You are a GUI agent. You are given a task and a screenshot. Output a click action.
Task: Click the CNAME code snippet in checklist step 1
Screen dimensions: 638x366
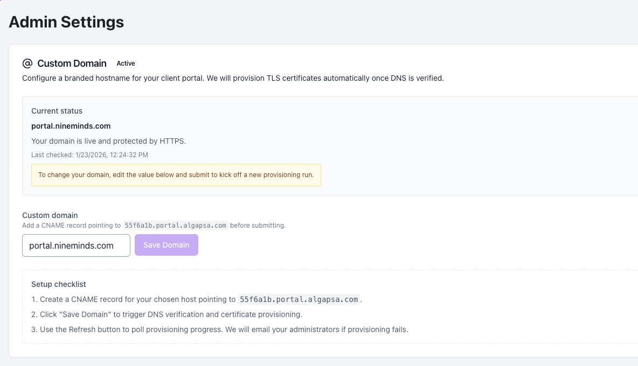pos(298,299)
